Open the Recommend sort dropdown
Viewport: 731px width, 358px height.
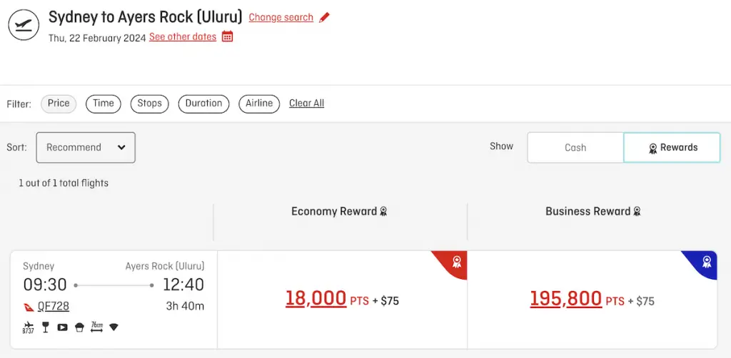(86, 148)
